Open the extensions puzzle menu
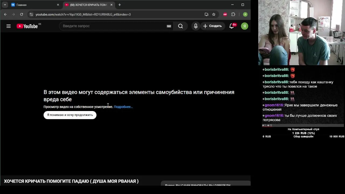 [233, 14]
